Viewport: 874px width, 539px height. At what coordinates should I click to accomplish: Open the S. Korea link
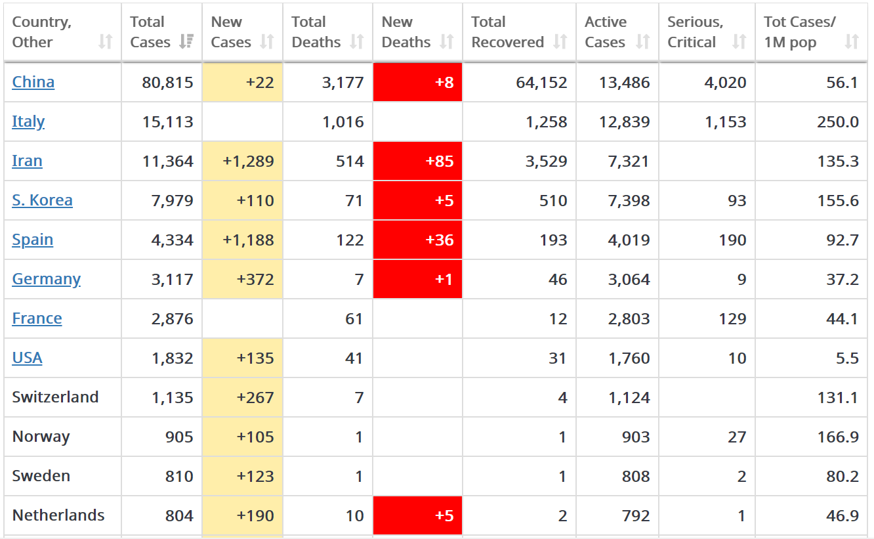pyautogui.click(x=42, y=200)
